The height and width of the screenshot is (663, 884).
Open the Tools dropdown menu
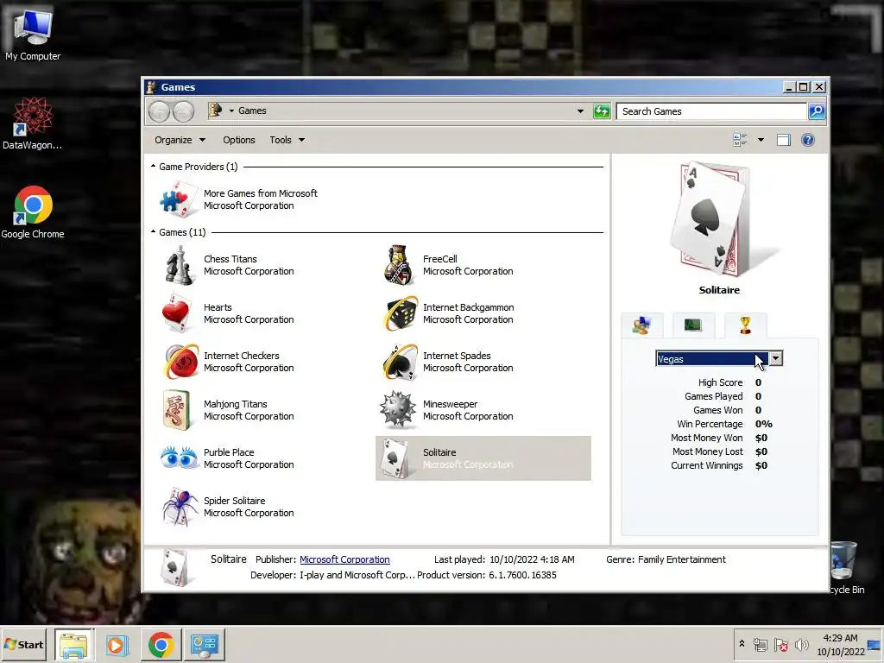coord(287,140)
